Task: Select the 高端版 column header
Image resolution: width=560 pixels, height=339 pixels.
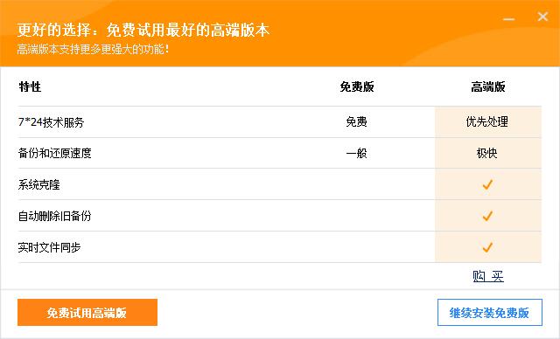Action: click(488, 86)
